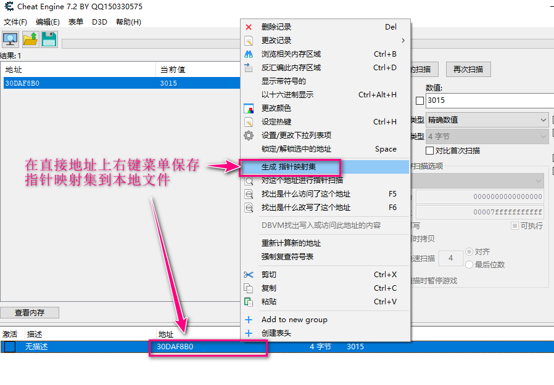Click binoculars icon for 浏览相关内存区域
Screen dimensions: 554x385
pos(249,54)
